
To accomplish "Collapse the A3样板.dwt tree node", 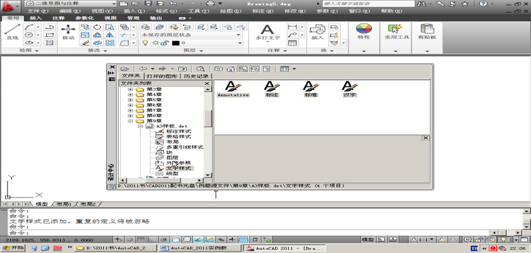I will 140,126.
